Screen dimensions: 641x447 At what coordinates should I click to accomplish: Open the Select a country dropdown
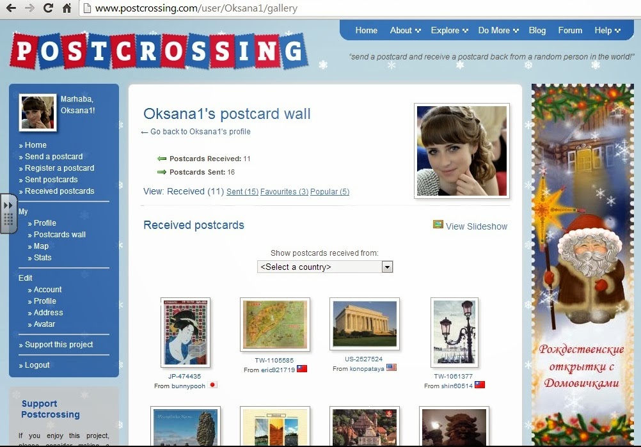[325, 267]
